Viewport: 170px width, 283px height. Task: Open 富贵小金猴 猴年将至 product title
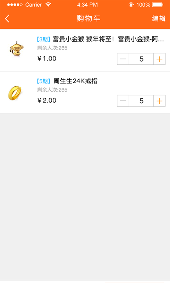tap(108, 39)
